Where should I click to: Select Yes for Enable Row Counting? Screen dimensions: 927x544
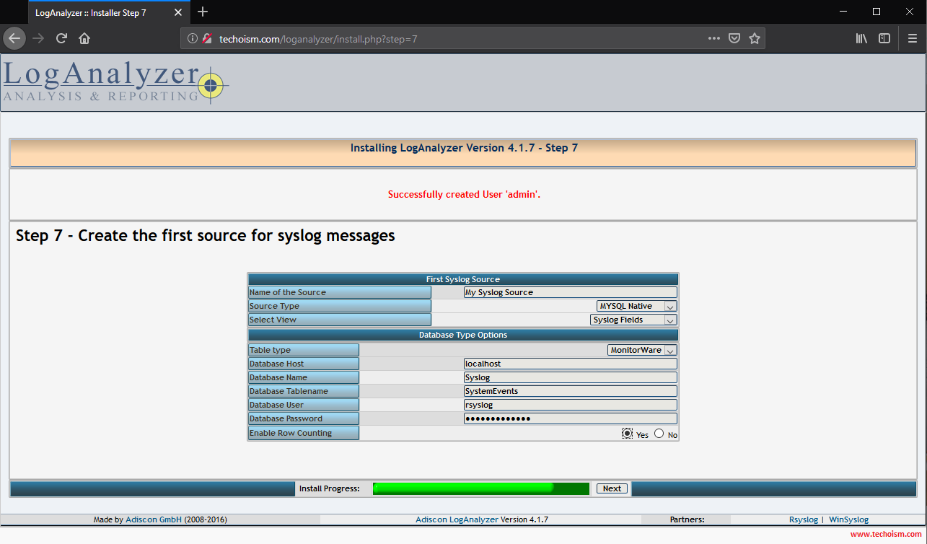pyautogui.click(x=627, y=434)
